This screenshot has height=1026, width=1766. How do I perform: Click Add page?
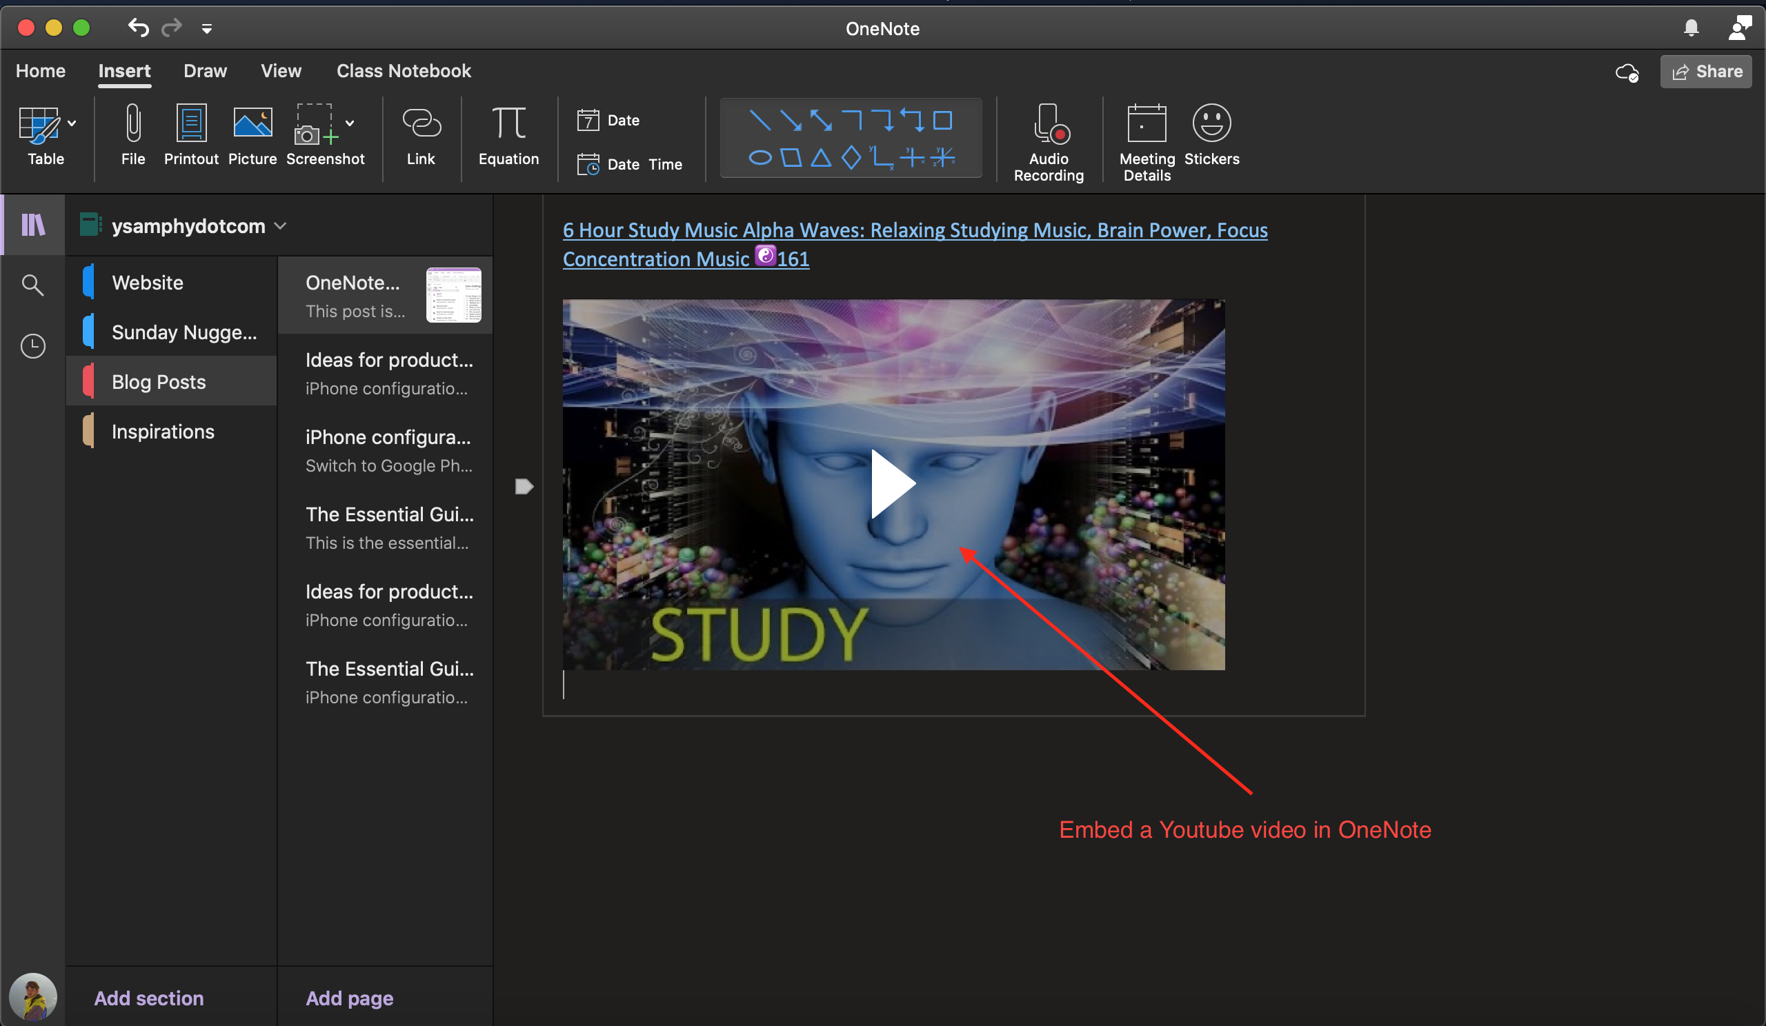350,998
